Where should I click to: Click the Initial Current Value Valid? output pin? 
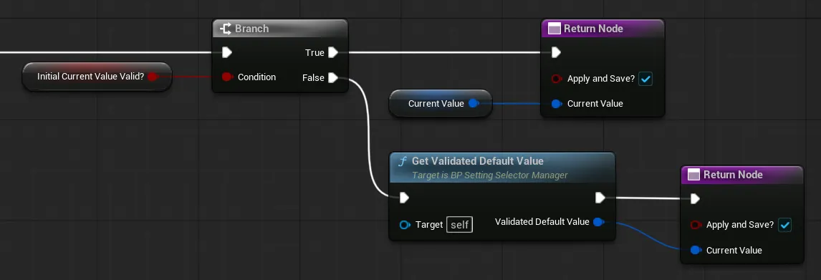click(x=153, y=77)
